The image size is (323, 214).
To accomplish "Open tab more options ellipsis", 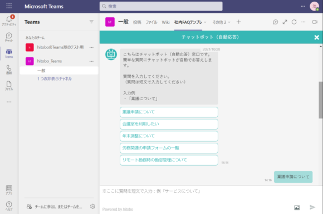I will click(x=304, y=22).
